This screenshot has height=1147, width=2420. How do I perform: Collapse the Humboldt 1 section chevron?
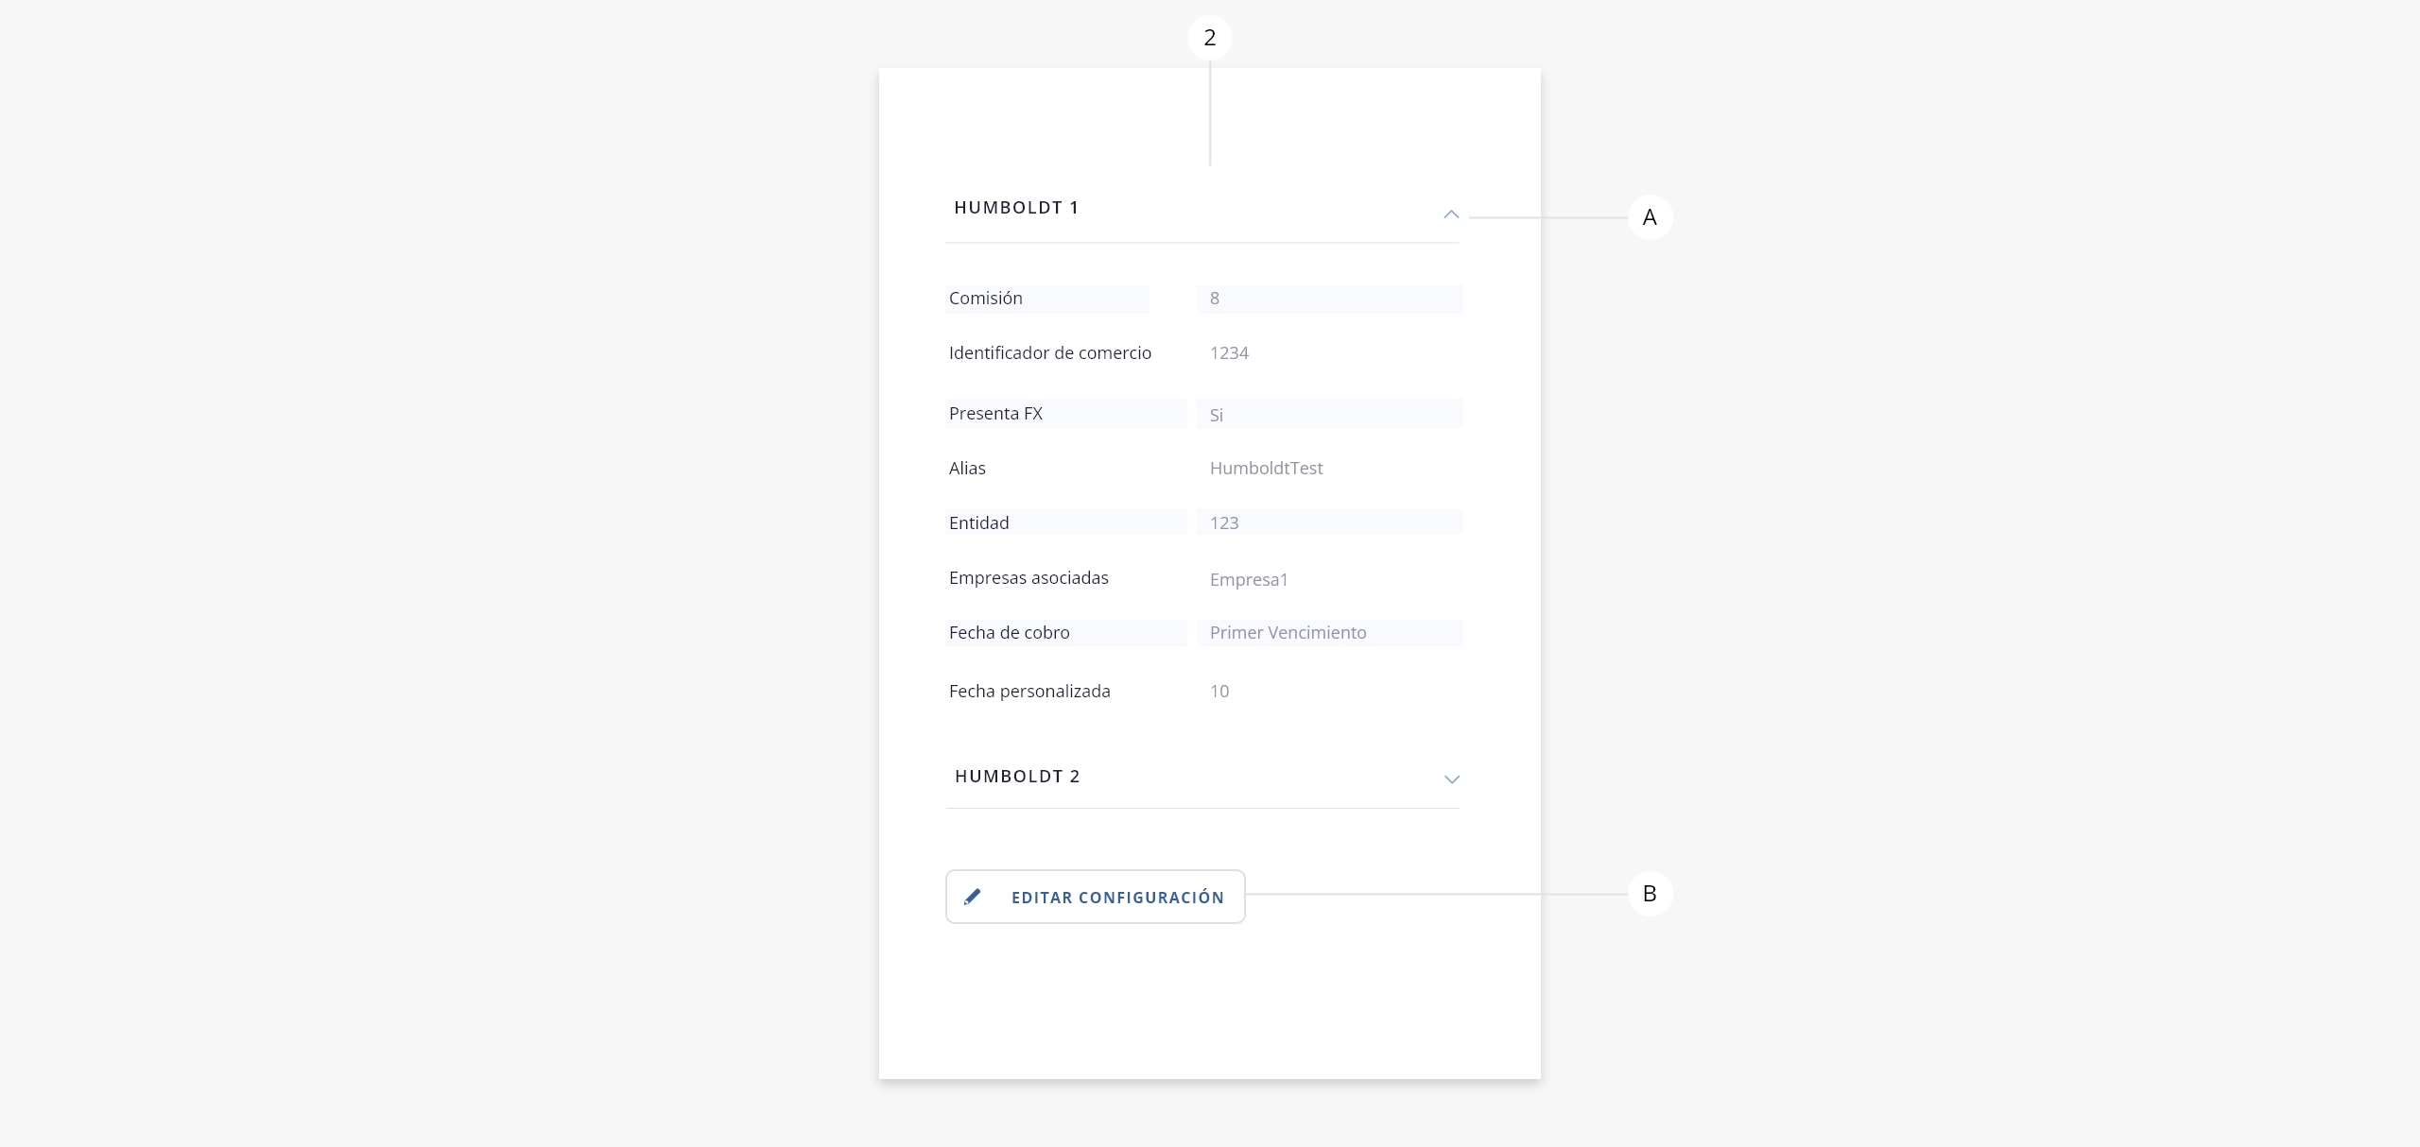click(1451, 214)
